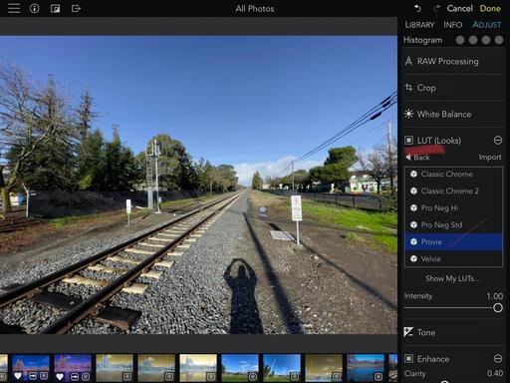
Task: Click the Tone curve icon
Action: pos(408,332)
